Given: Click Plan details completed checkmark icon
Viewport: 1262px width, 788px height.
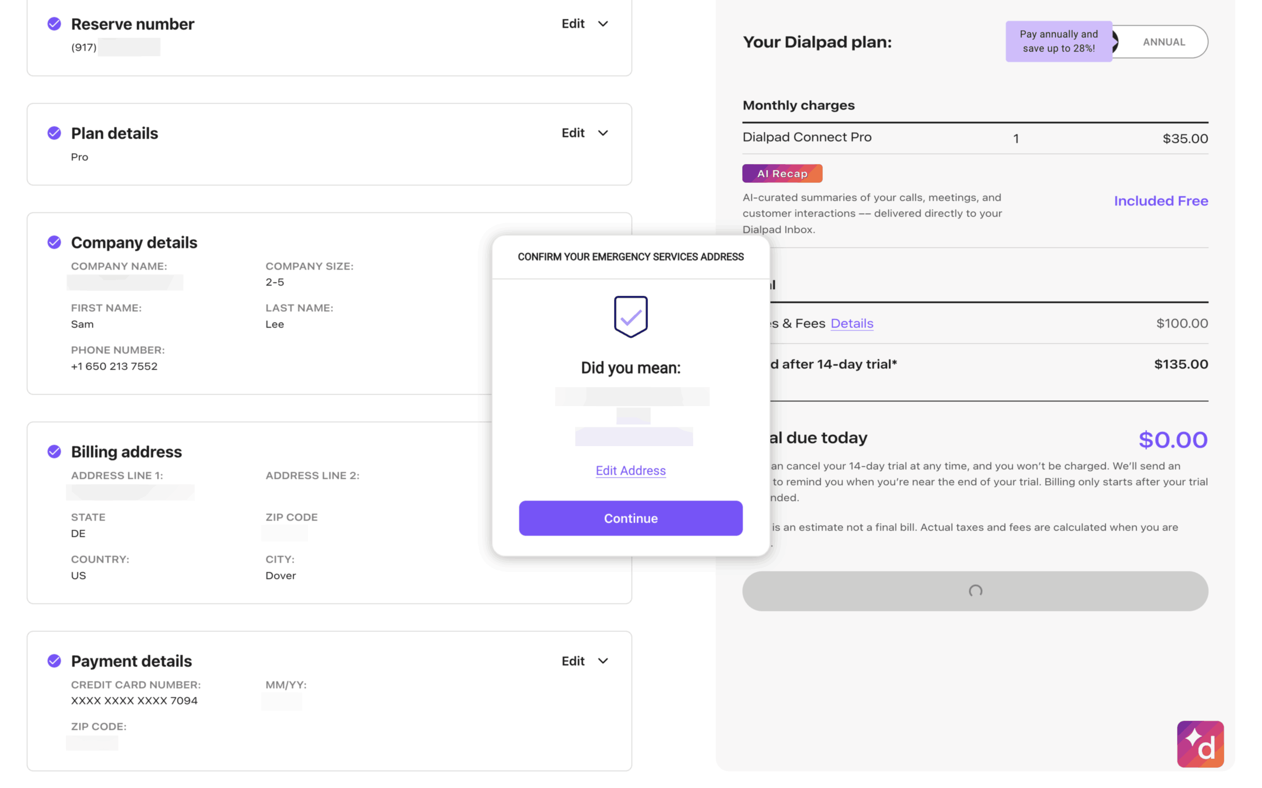Looking at the screenshot, I should pos(54,133).
